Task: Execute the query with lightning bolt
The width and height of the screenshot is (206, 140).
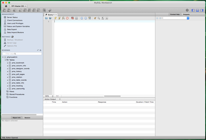Action: (55, 18)
